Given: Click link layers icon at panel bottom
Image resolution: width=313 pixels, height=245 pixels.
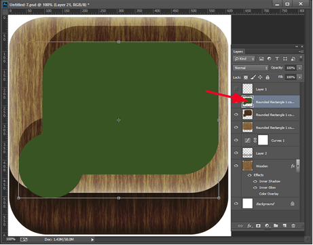Looking at the screenshot, I should (x=240, y=226).
